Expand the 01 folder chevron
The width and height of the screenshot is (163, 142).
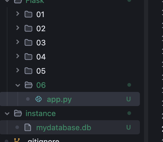(x=18, y=14)
